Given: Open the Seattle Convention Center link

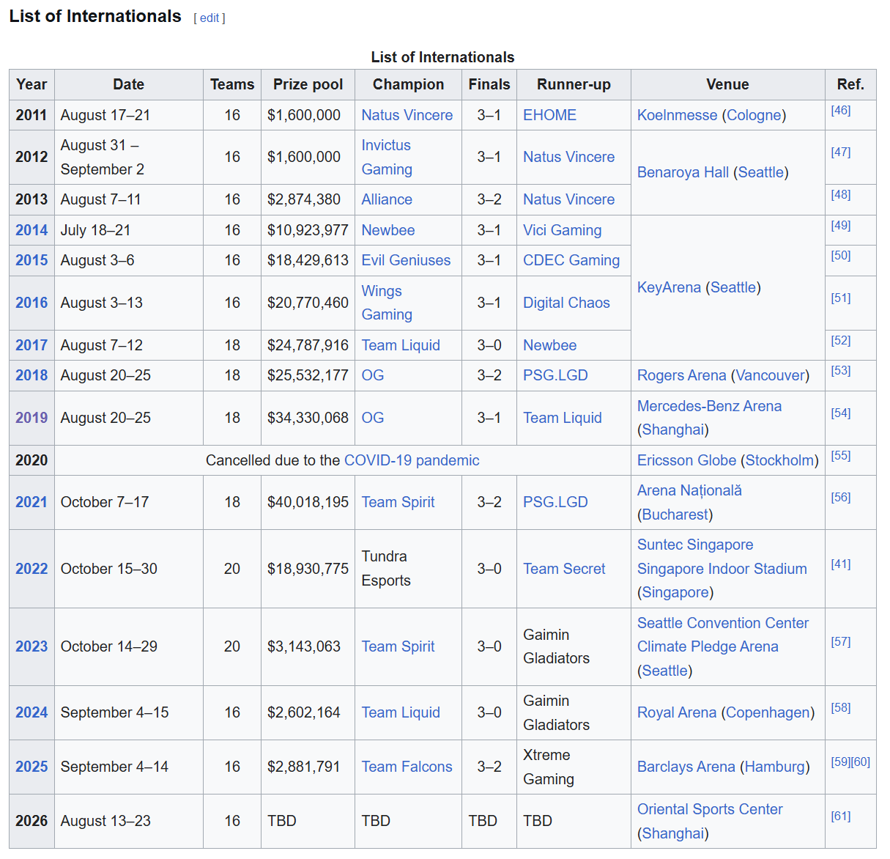Looking at the screenshot, I should point(723,623).
